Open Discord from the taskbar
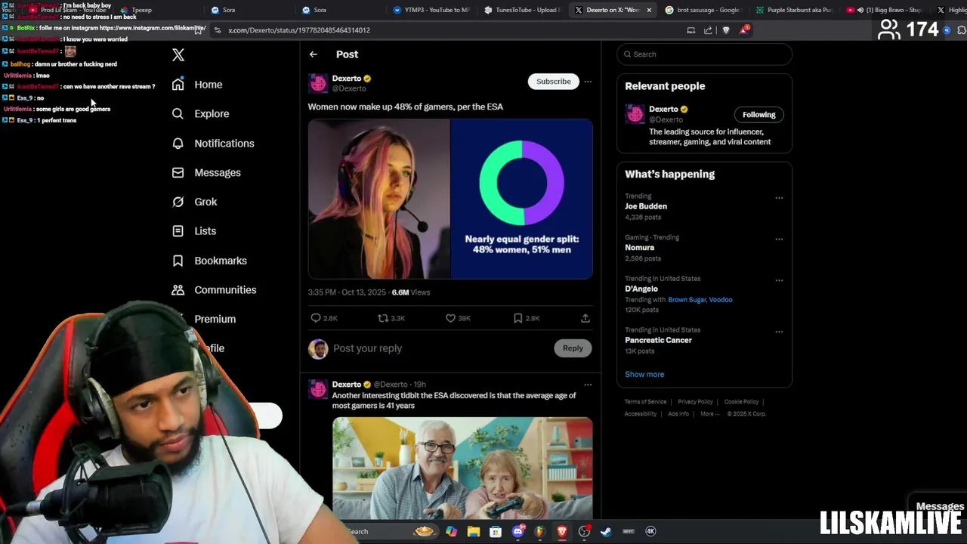967x544 pixels. (517, 531)
